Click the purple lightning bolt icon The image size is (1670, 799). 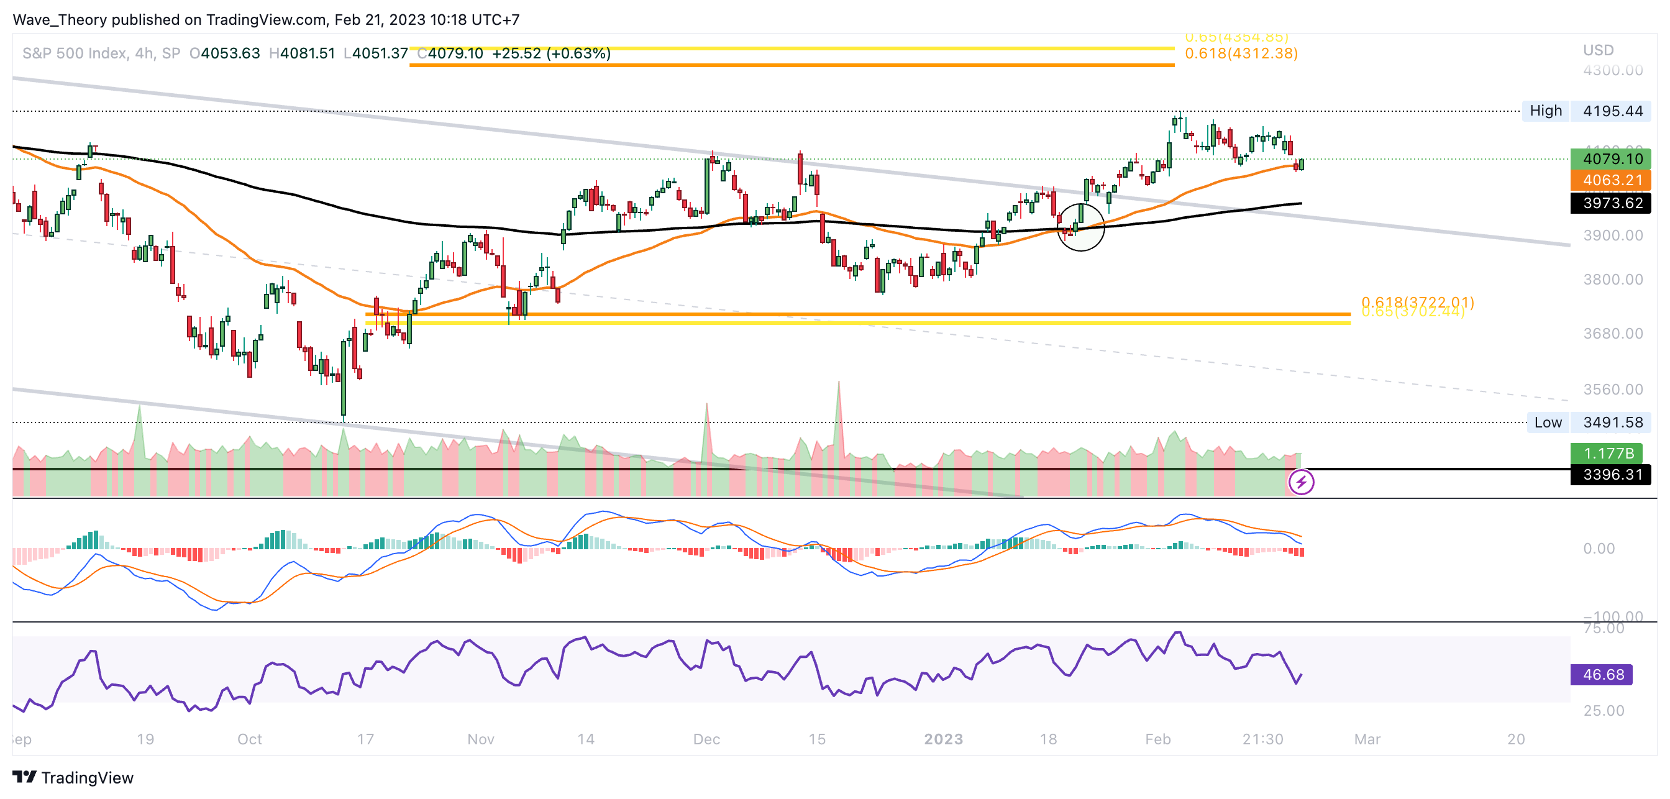point(1300,482)
